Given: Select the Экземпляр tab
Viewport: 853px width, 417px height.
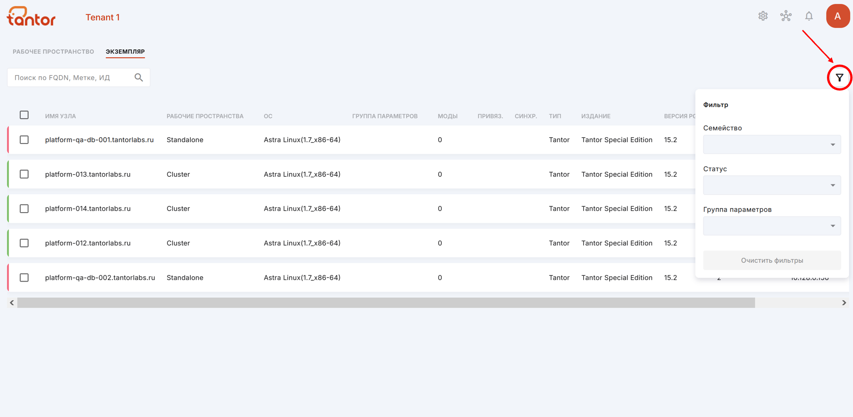Looking at the screenshot, I should pos(125,52).
